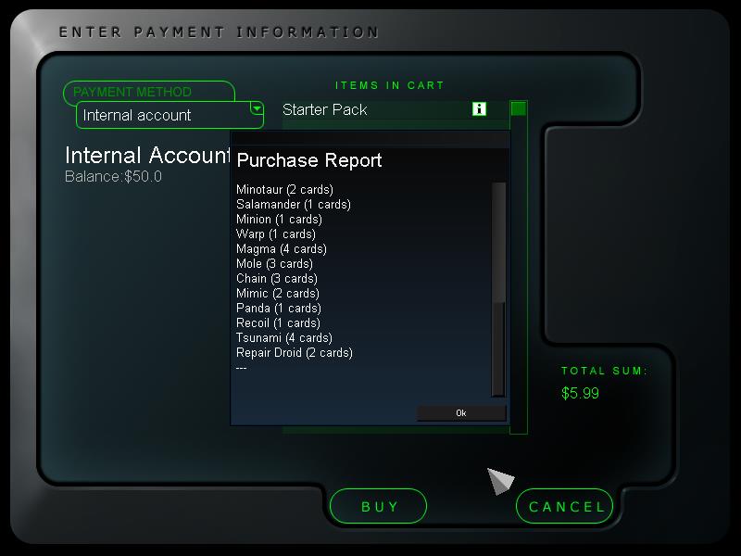Click the Tsunami (4 cards) entry
The image size is (741, 556).
pyautogui.click(x=284, y=337)
